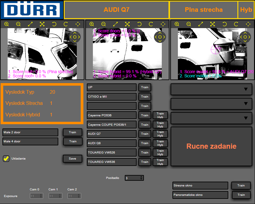Open the second dropdown above Rucne zadanie
The width and height of the screenshot is (255, 204).
tap(211, 104)
